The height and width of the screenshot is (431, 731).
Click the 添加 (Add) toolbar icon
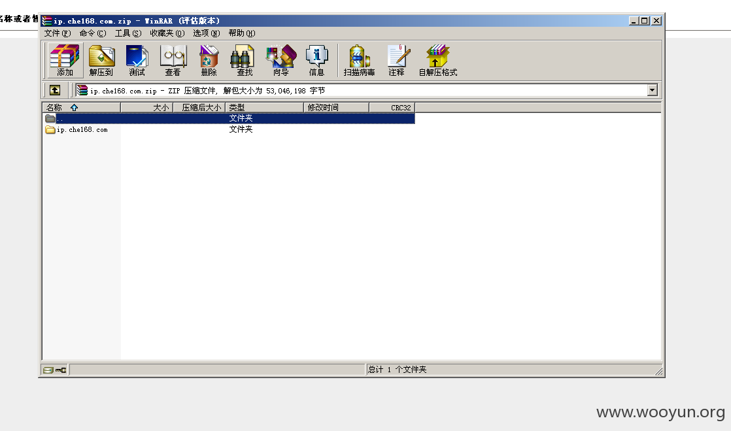click(x=65, y=60)
